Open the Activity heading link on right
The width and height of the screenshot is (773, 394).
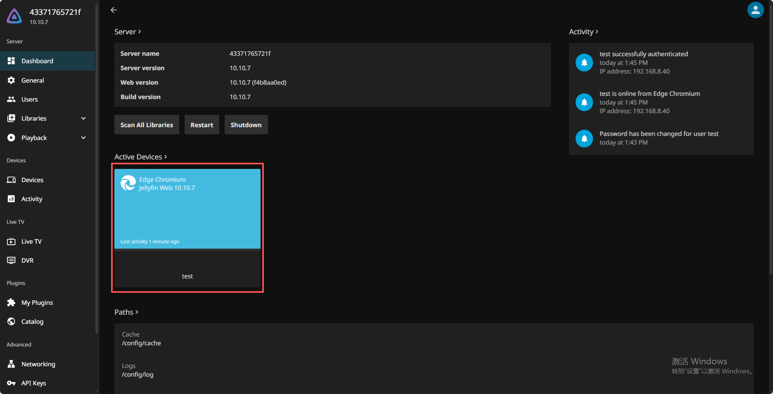[583, 32]
